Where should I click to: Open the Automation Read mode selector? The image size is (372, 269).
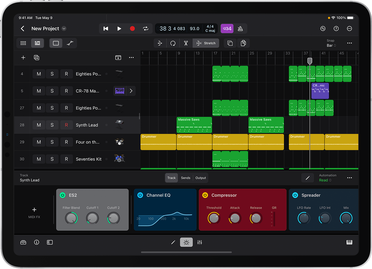click(325, 180)
